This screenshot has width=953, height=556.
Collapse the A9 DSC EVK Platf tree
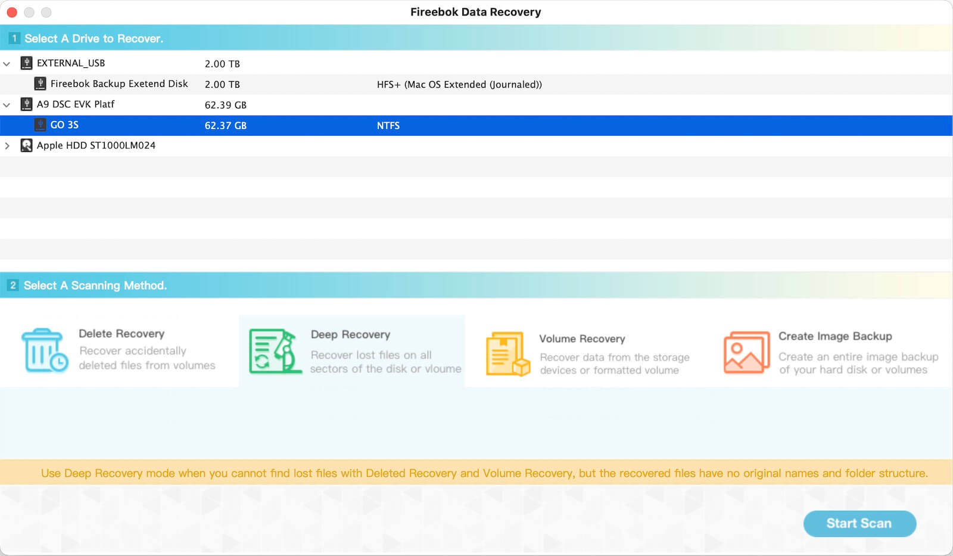point(7,104)
